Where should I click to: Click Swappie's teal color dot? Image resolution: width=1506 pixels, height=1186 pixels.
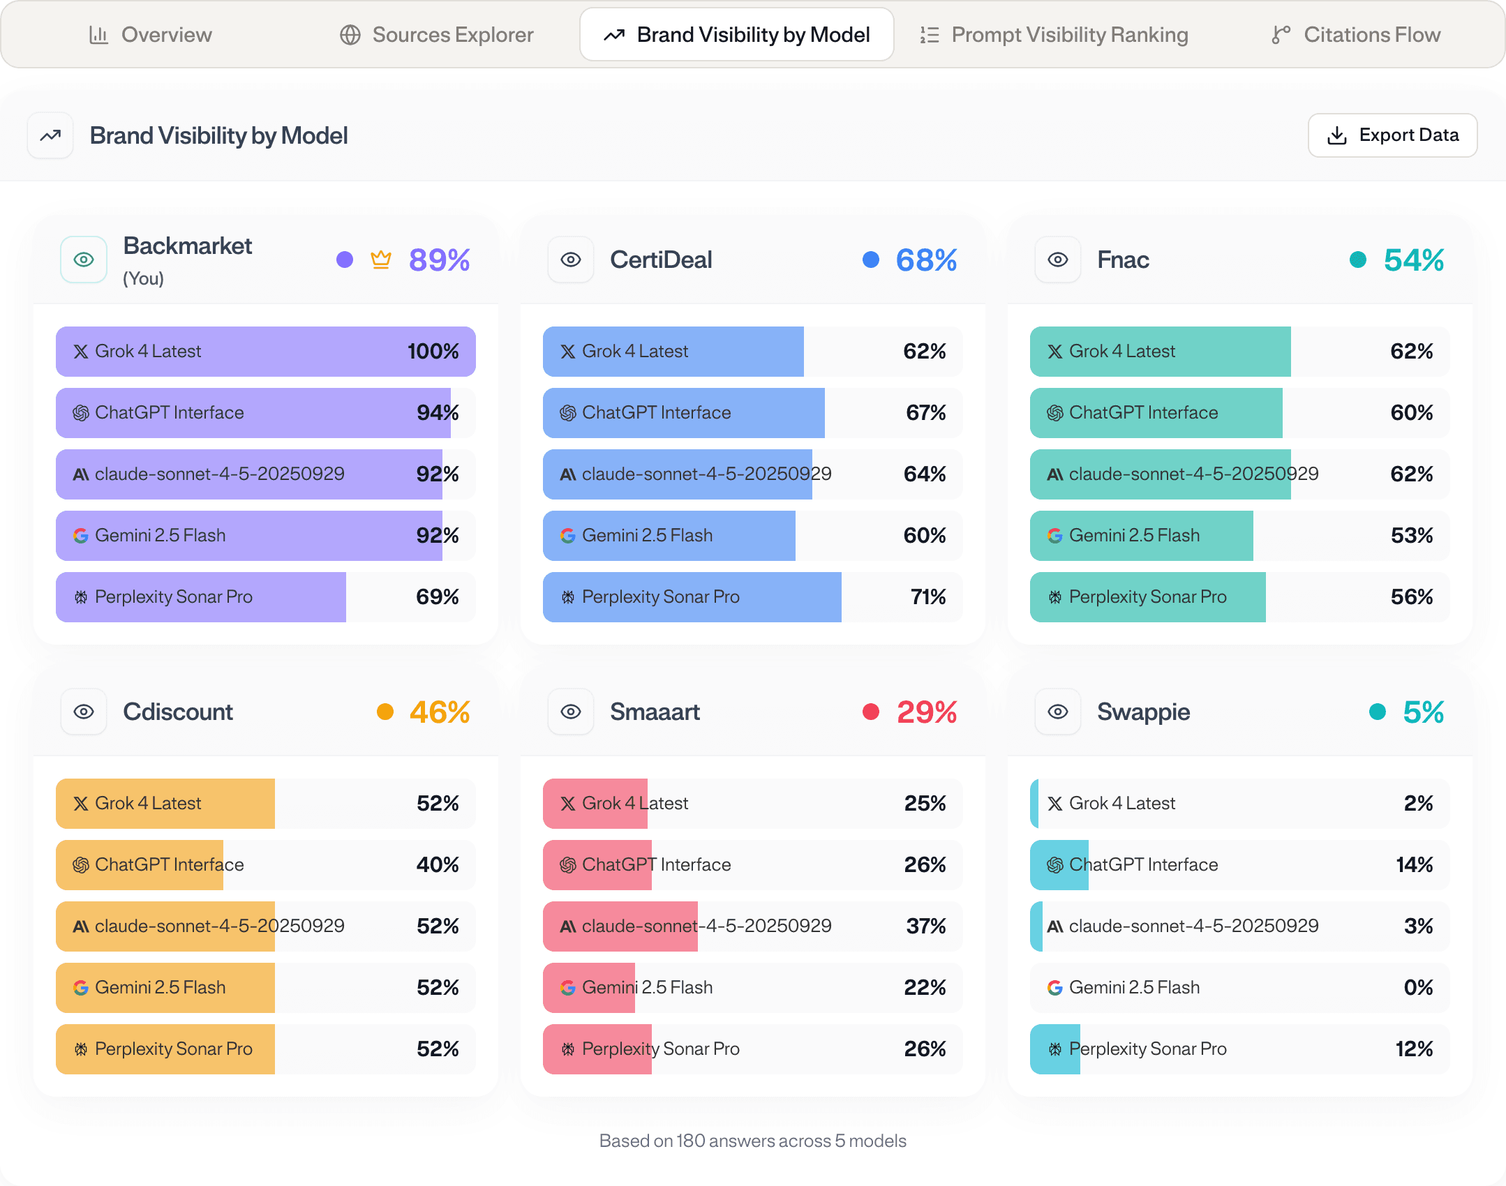[1378, 712]
